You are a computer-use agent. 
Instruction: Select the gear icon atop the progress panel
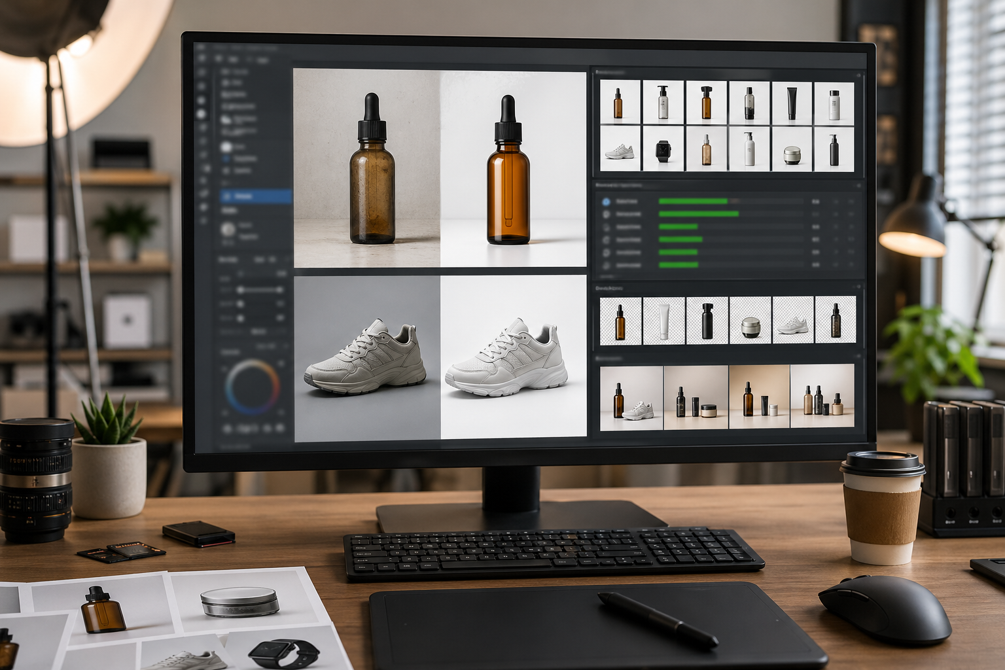point(858,185)
